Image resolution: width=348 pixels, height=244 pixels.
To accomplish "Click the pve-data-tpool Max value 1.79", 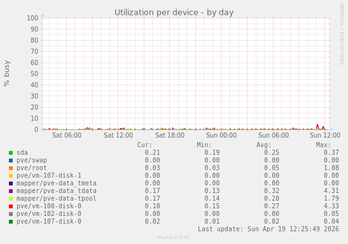I will pos(331,198).
